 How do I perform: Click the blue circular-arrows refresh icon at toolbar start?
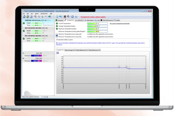(x=24, y=17)
